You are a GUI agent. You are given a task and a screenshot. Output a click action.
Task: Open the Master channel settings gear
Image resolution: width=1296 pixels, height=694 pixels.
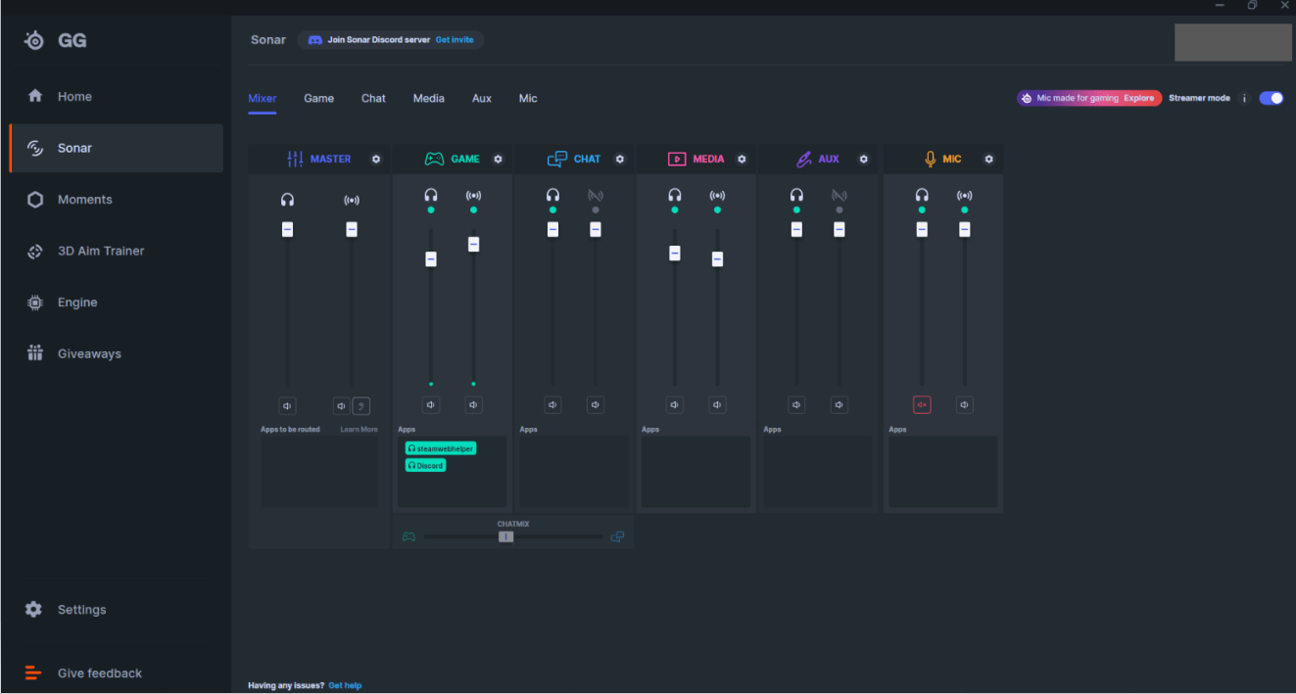coord(376,159)
